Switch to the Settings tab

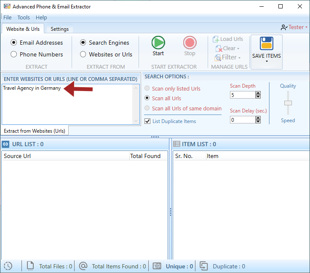tap(60, 29)
